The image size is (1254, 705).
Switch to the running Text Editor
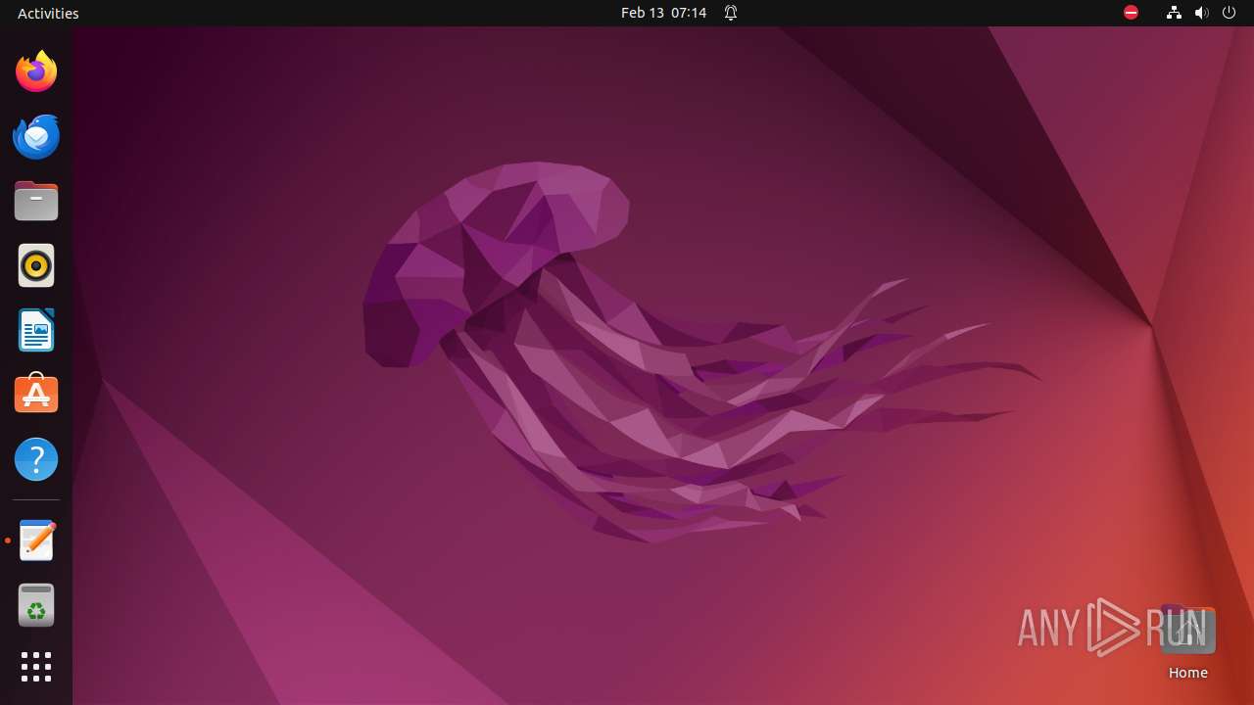[36, 540]
